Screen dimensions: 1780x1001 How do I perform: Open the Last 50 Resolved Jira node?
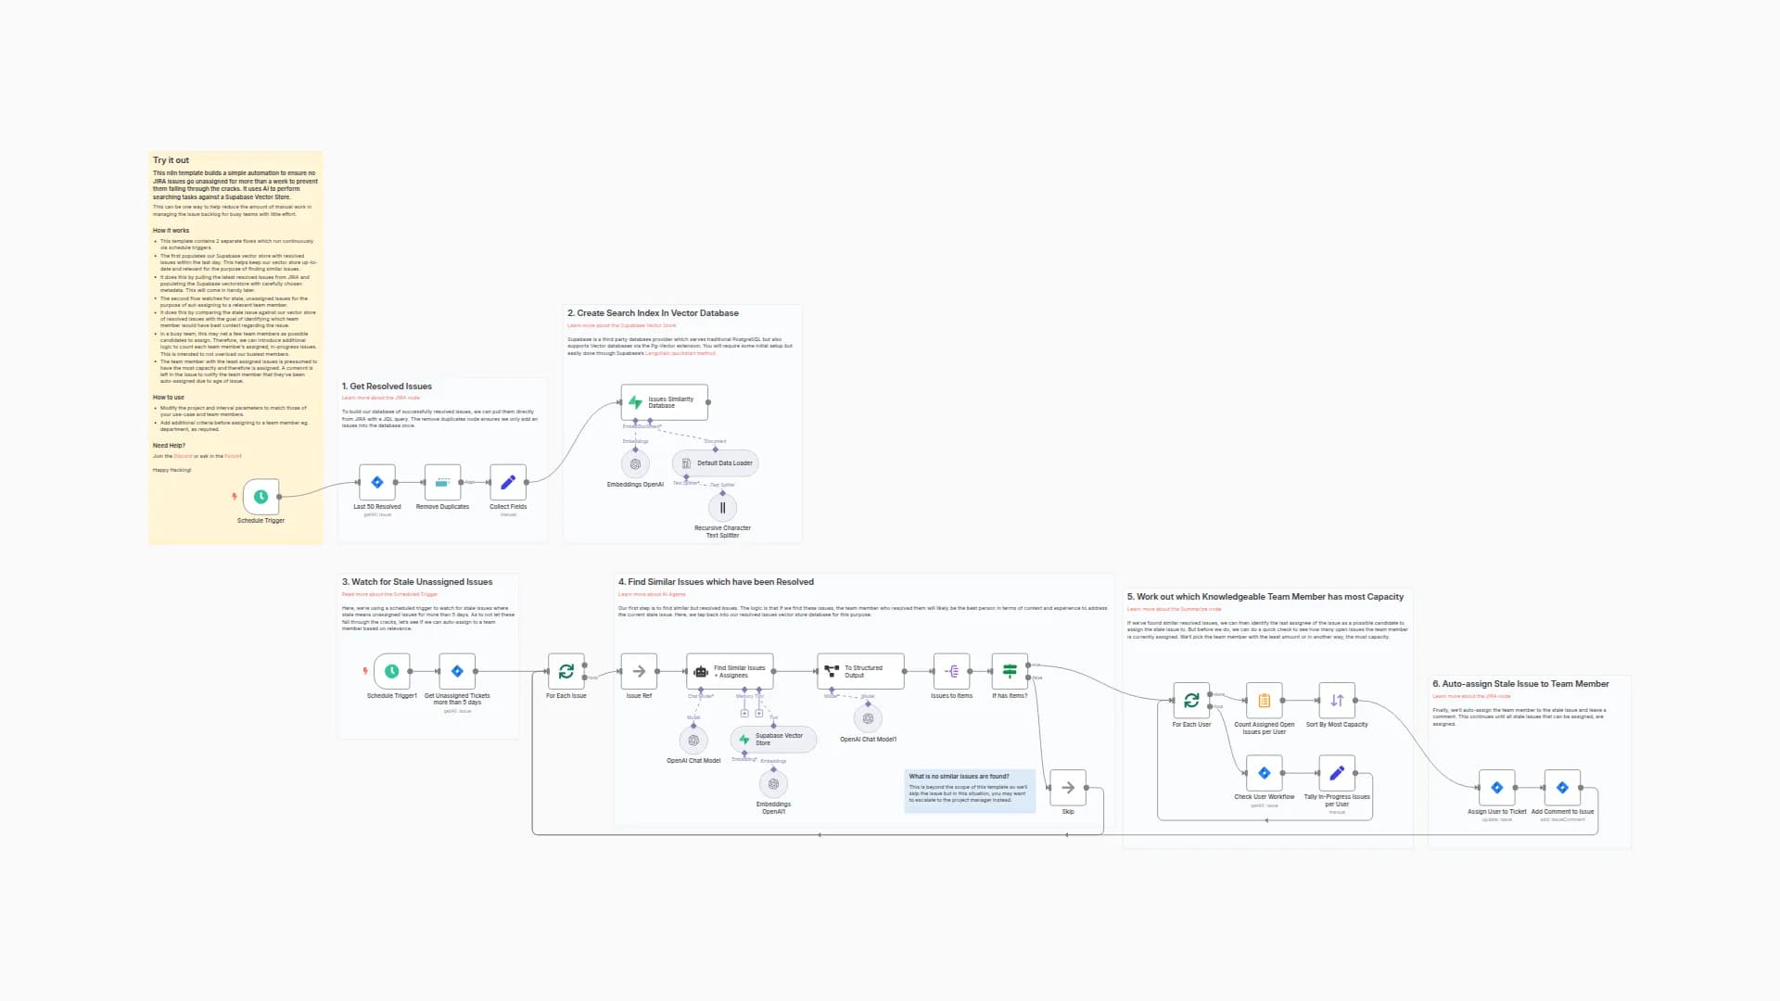click(x=377, y=482)
